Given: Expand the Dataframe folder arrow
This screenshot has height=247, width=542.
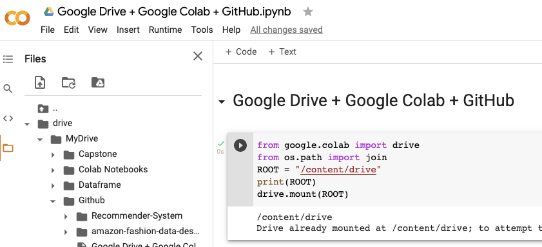Looking at the screenshot, I should pyautogui.click(x=53, y=186).
